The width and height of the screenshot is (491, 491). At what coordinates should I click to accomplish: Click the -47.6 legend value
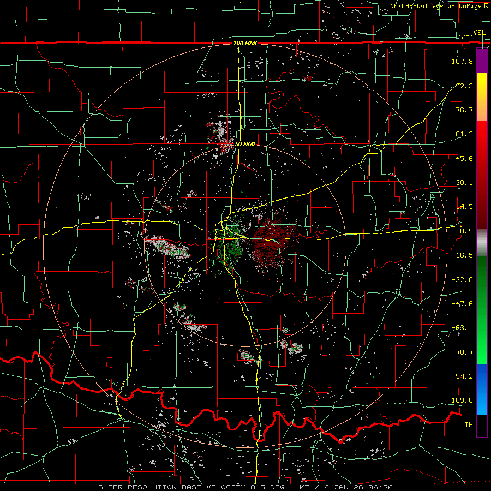[x=462, y=304]
